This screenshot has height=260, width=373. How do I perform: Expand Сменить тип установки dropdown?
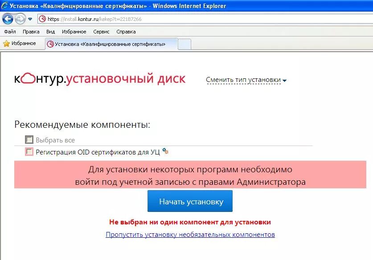tap(246, 80)
